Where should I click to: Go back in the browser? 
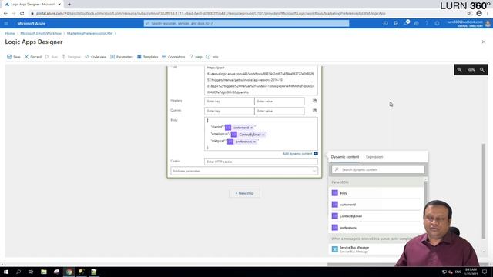[5, 14]
